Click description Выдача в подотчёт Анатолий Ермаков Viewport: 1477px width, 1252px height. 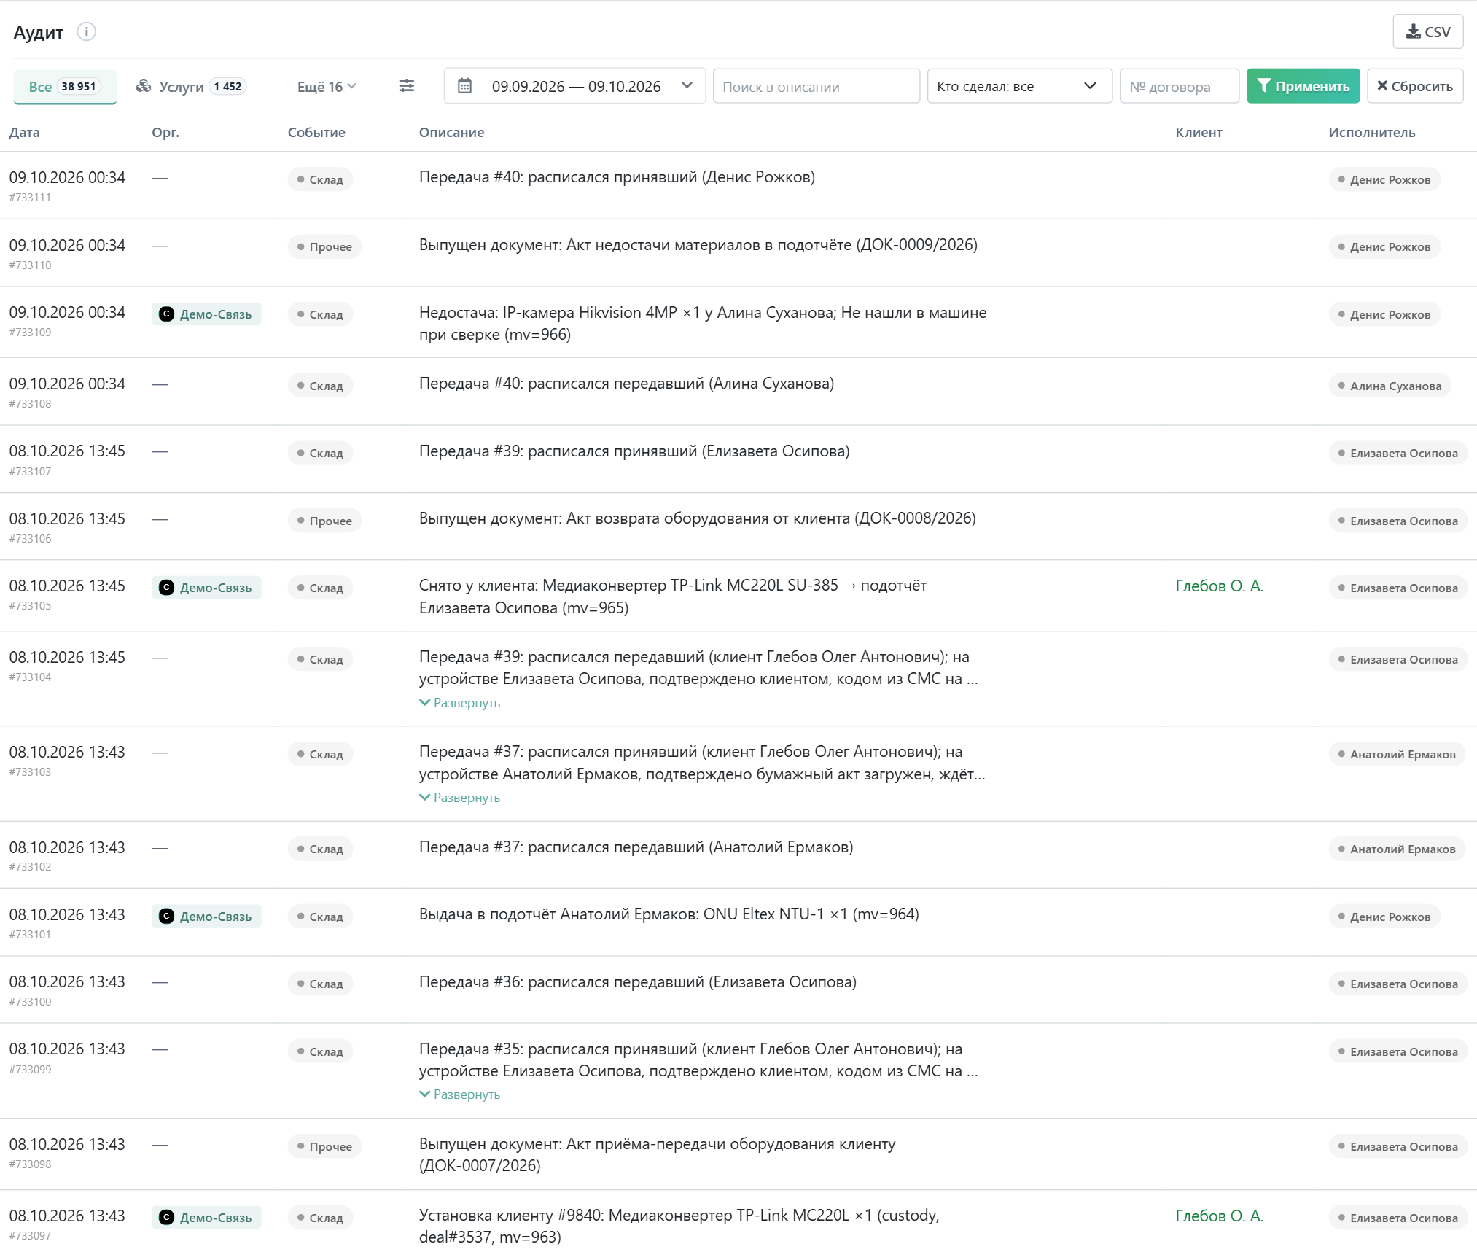pyautogui.click(x=669, y=914)
